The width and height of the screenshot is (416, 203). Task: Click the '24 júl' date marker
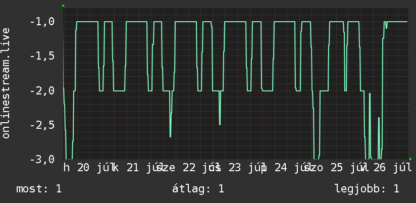point(291,168)
